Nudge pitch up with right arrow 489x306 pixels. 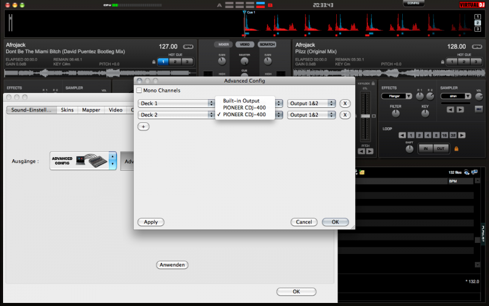click(x=370, y=151)
